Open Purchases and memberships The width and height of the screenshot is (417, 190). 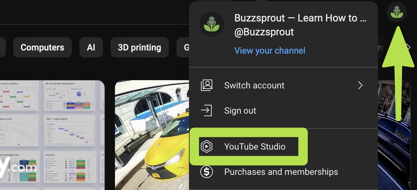pos(281,172)
